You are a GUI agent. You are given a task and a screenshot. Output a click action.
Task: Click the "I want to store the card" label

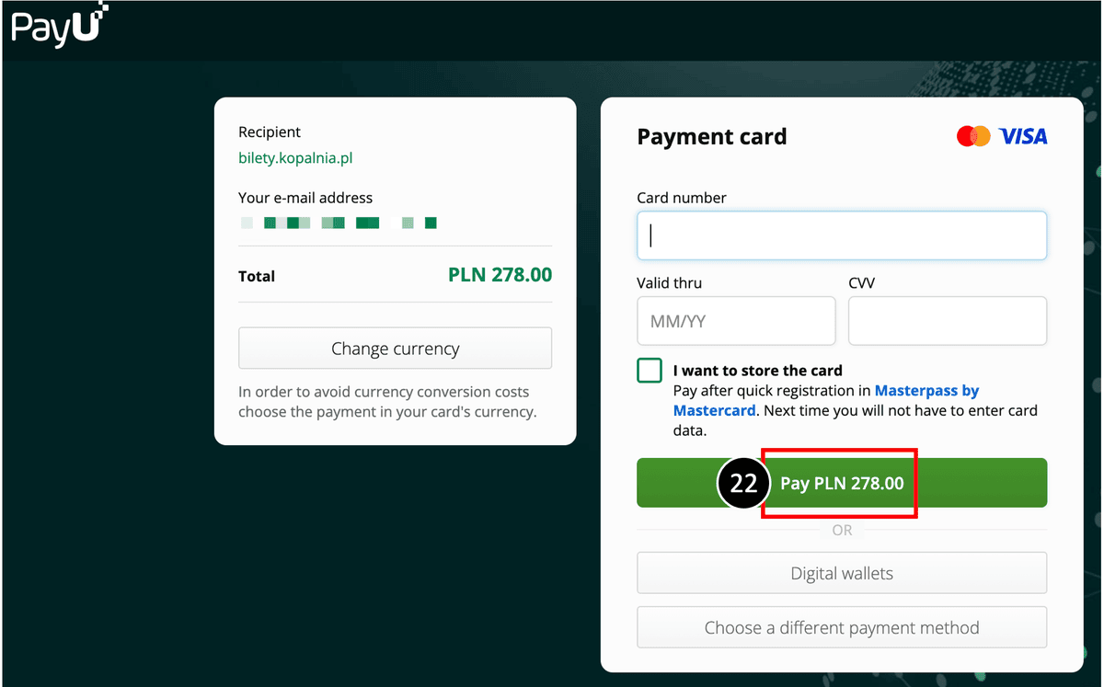(758, 371)
